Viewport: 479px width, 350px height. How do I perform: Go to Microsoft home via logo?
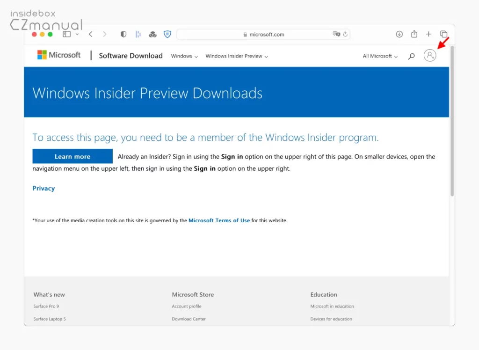(59, 55)
